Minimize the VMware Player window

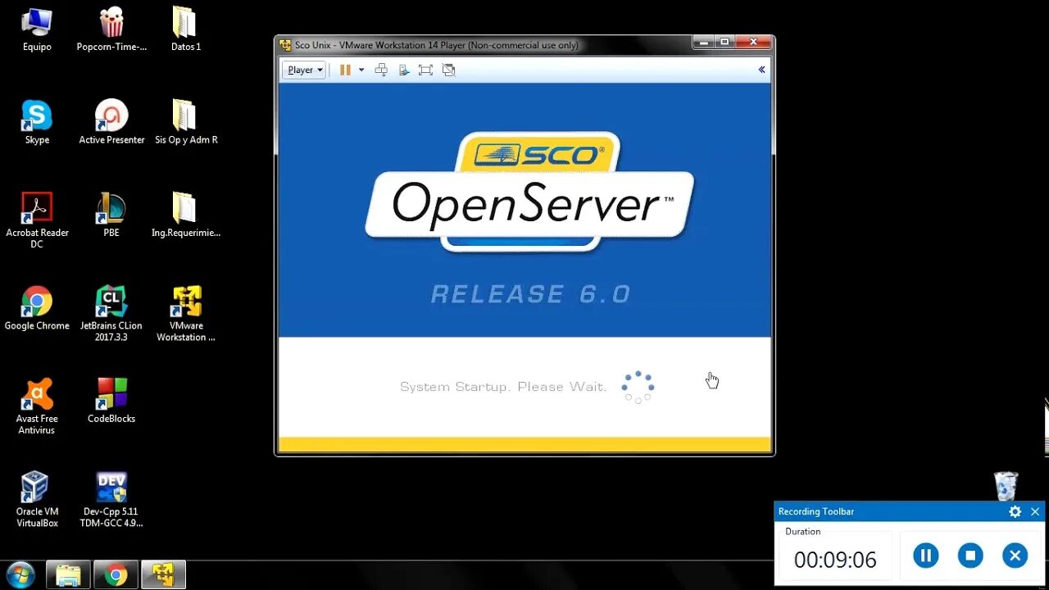click(x=703, y=42)
